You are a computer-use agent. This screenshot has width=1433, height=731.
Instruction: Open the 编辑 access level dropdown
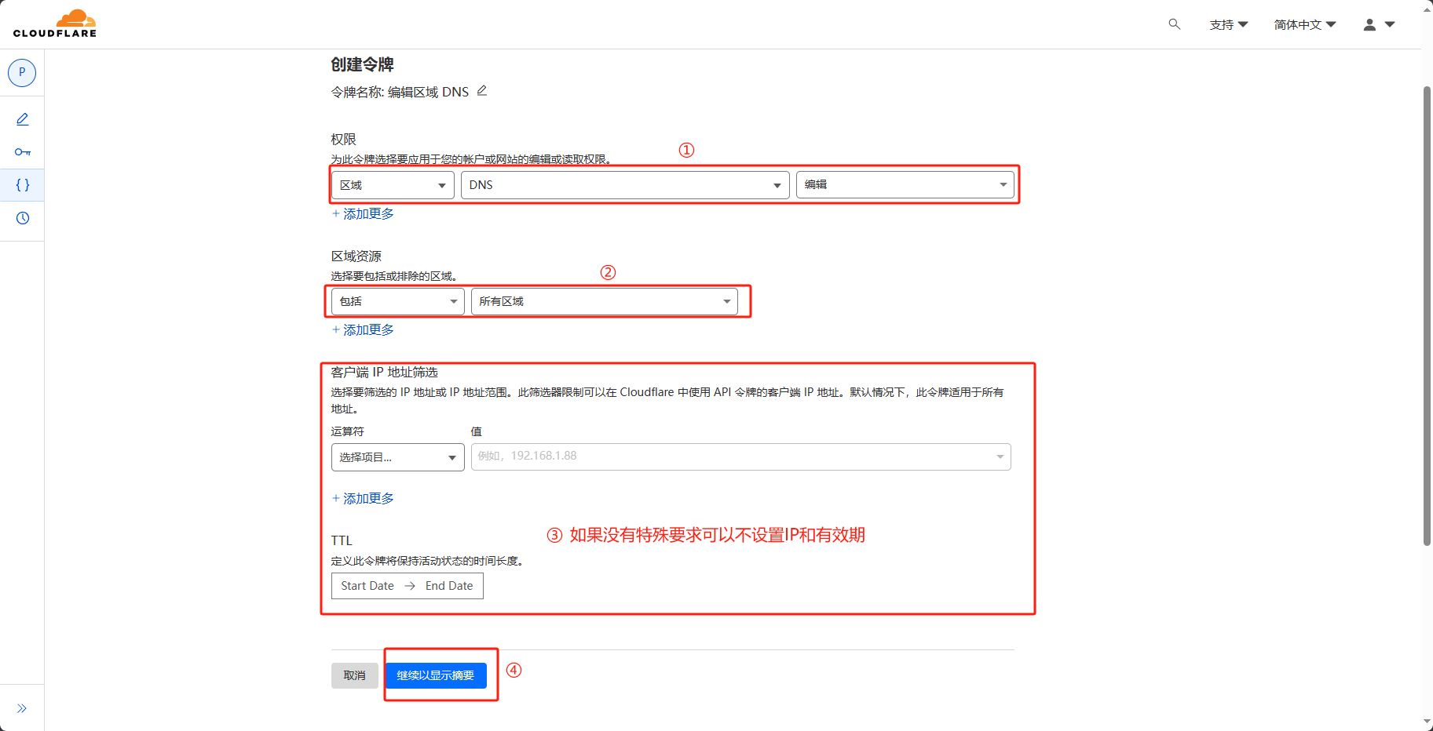coord(905,184)
